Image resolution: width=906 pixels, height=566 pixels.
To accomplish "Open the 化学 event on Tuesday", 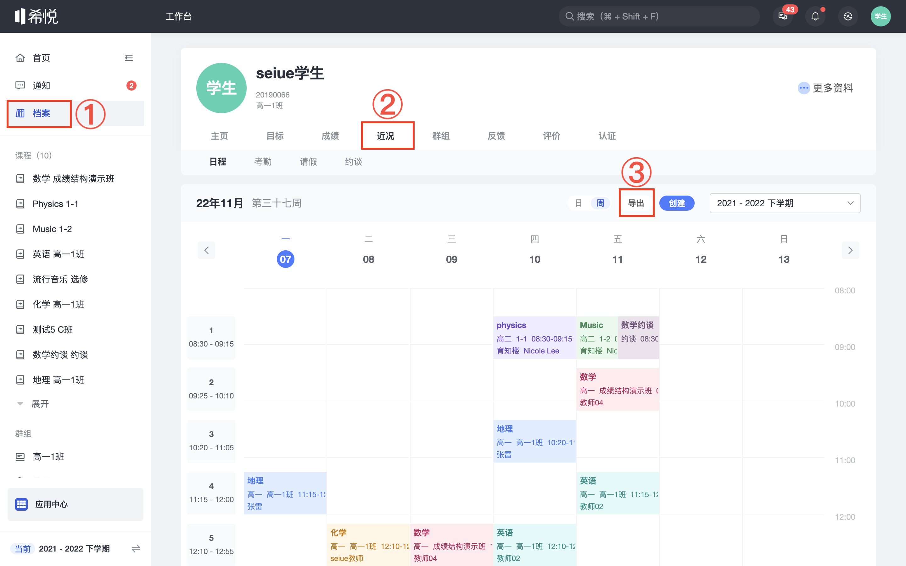I will click(x=368, y=545).
